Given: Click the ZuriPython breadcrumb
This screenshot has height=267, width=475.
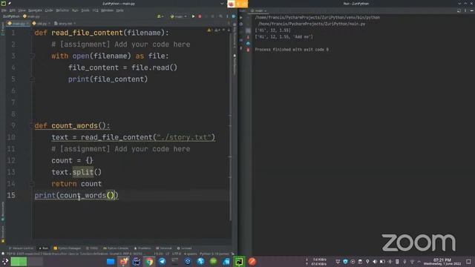Looking at the screenshot, I should click(11, 16).
